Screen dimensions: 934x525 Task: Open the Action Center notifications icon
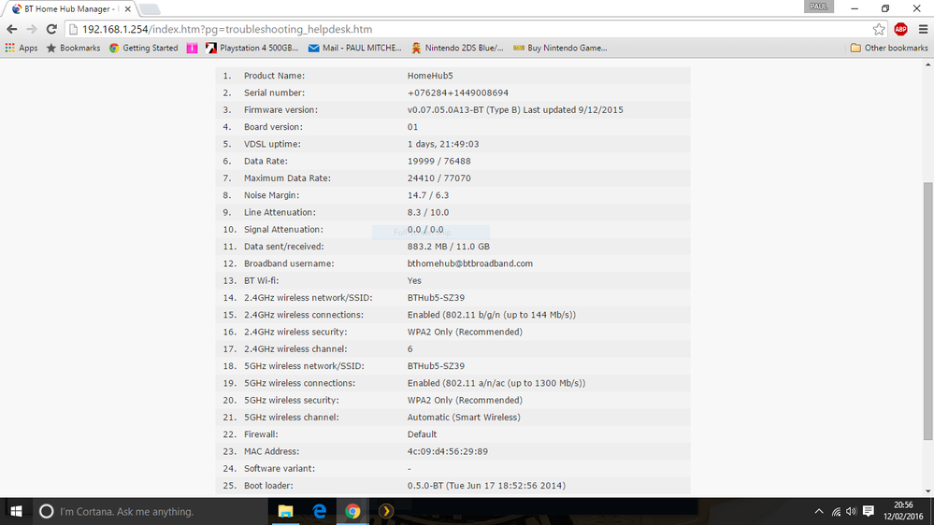click(x=869, y=511)
